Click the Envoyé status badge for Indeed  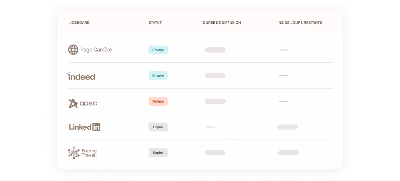point(158,76)
